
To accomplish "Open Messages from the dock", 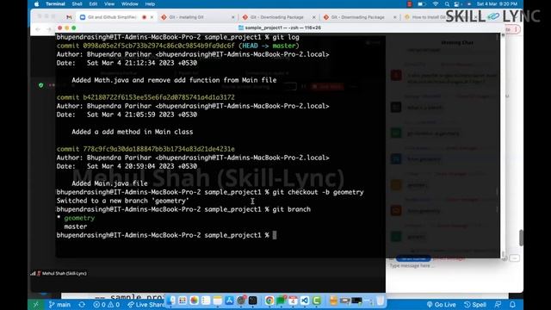I will [x=282, y=301].
